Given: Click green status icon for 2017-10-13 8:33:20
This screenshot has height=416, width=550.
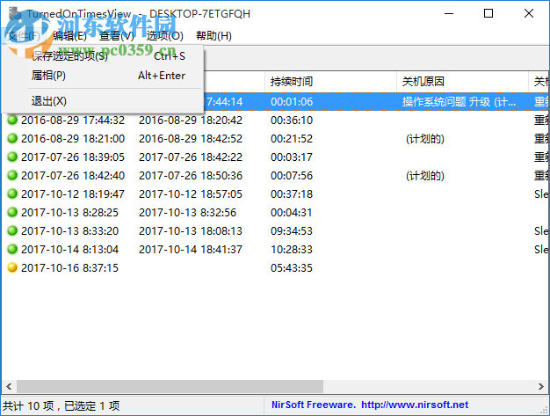Looking at the screenshot, I should (x=12, y=230).
